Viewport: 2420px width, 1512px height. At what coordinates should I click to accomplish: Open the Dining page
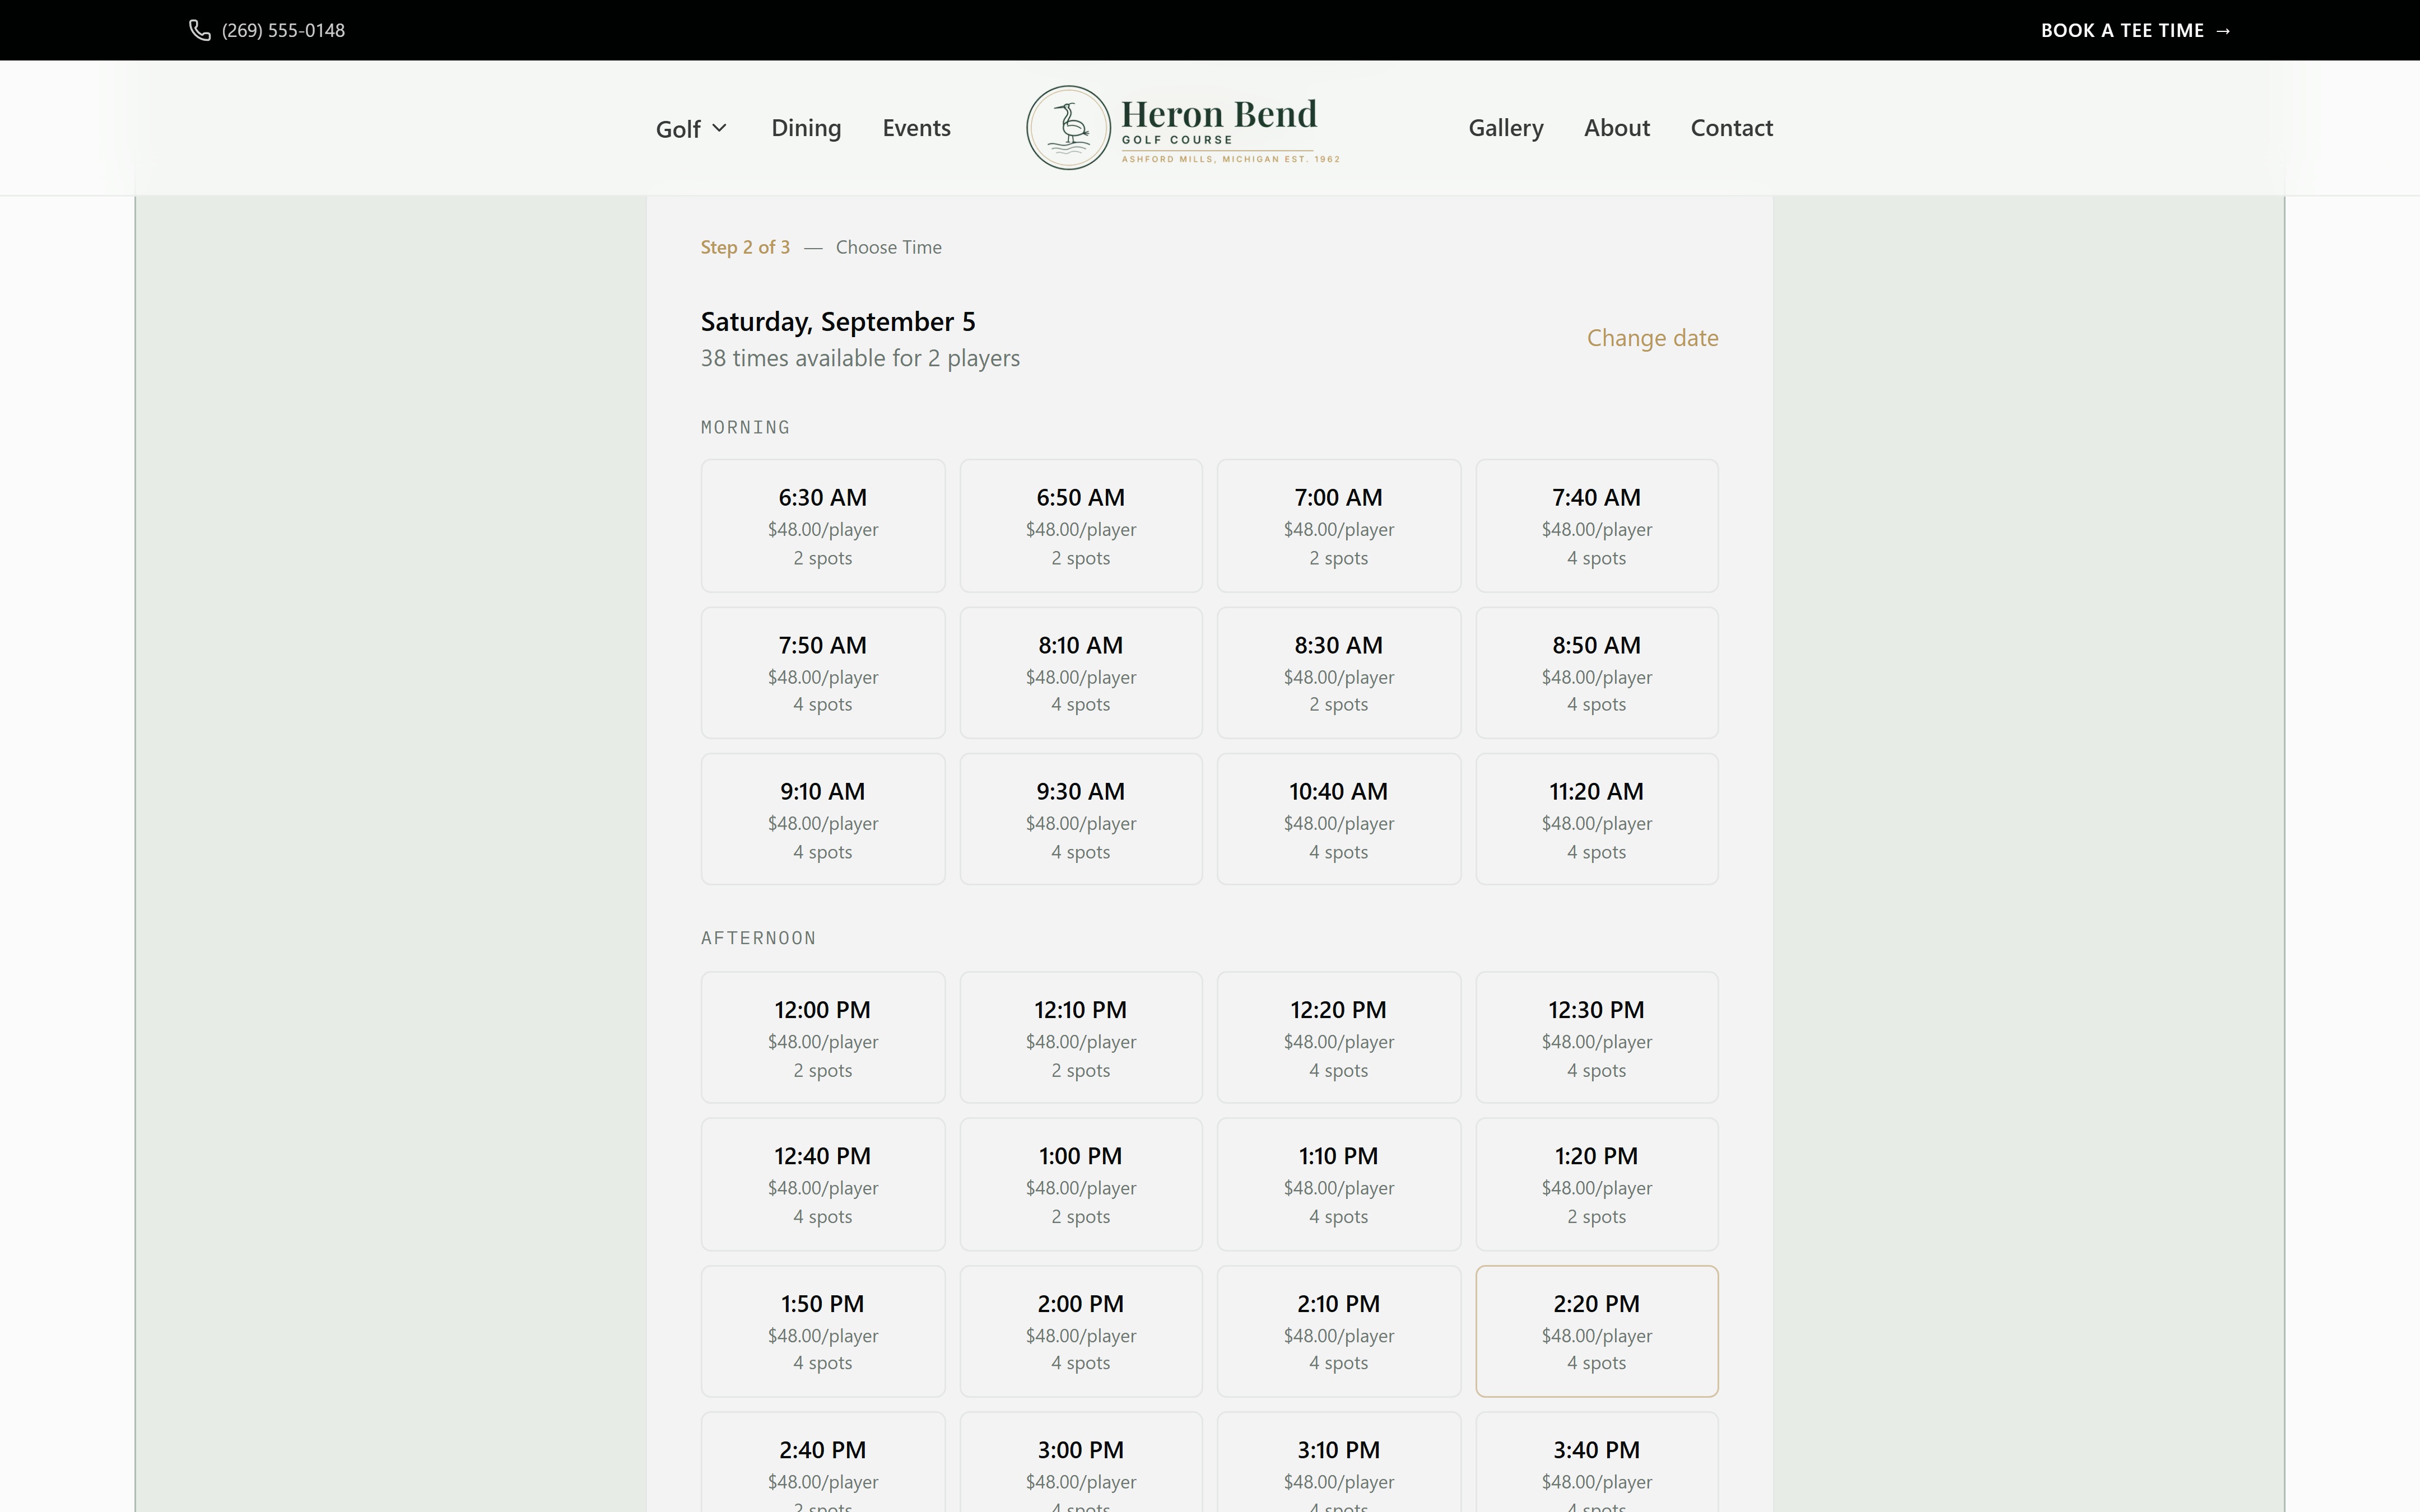pyautogui.click(x=806, y=128)
